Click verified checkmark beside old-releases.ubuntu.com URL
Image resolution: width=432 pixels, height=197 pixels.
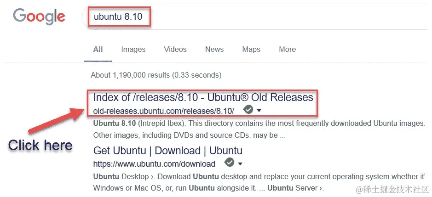[248, 110]
